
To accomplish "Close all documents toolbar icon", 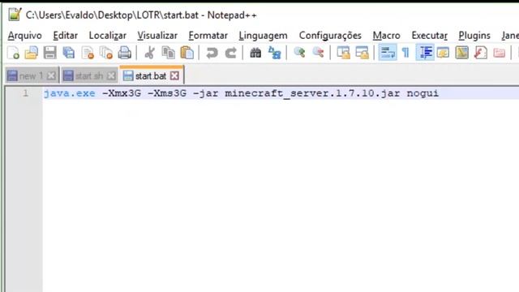I will point(106,53).
